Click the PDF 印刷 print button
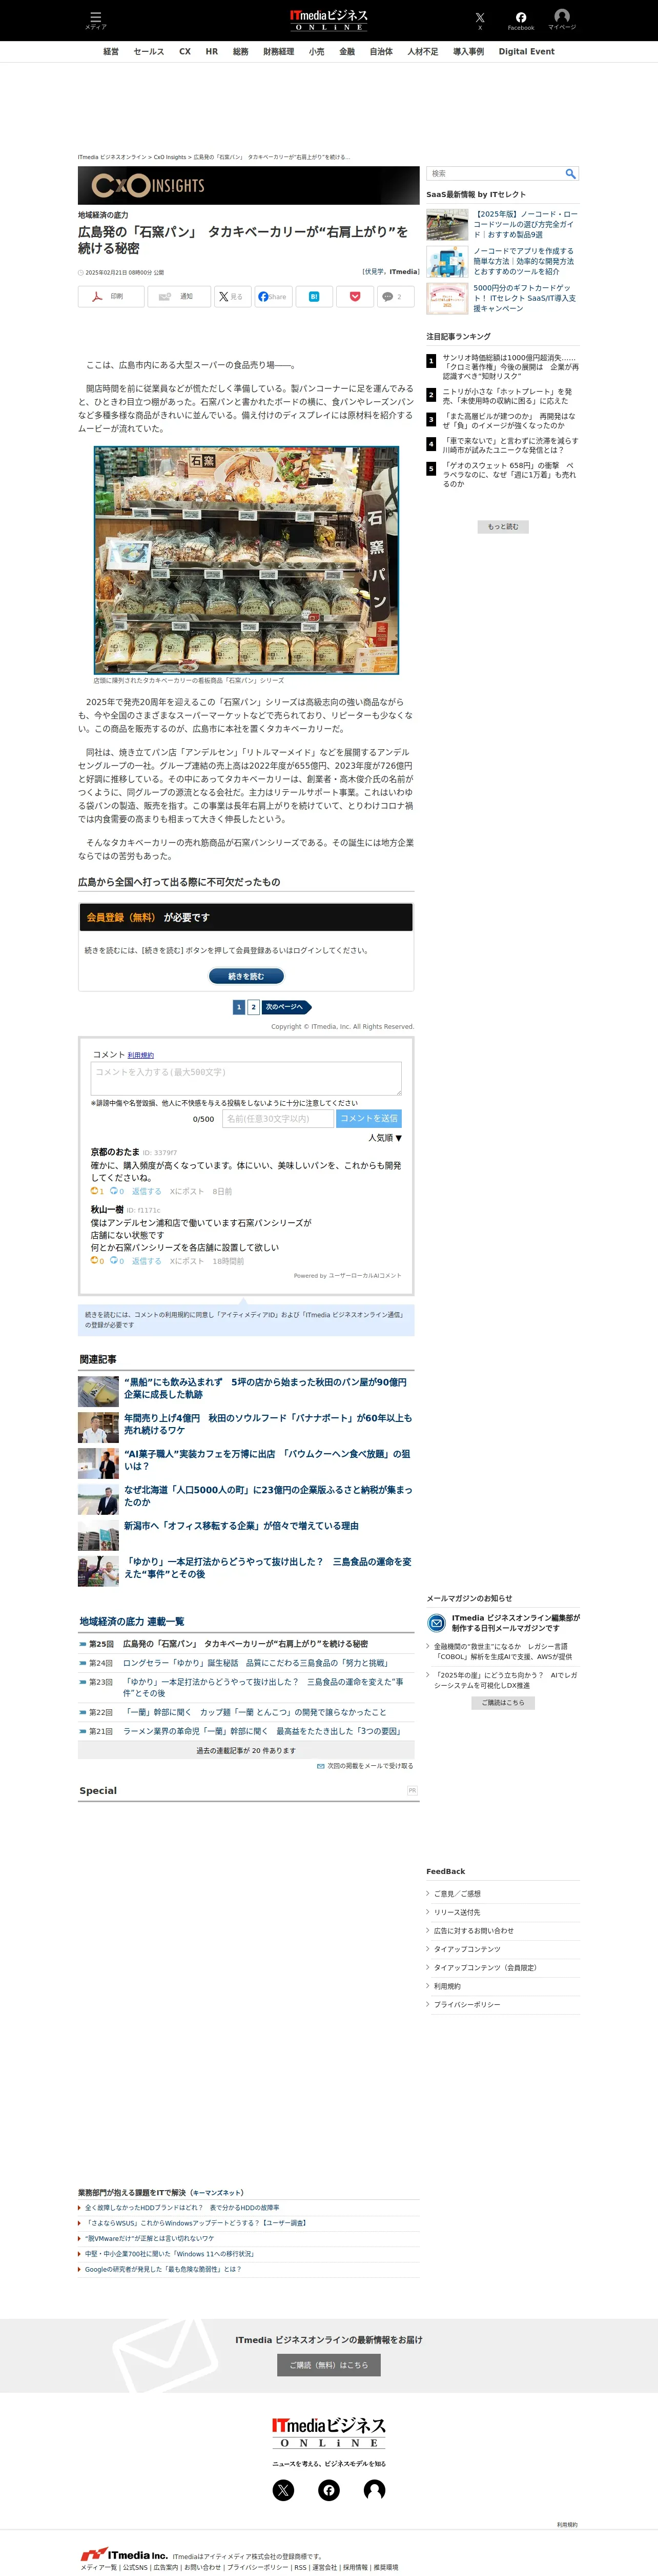The image size is (658, 2576). (x=110, y=296)
